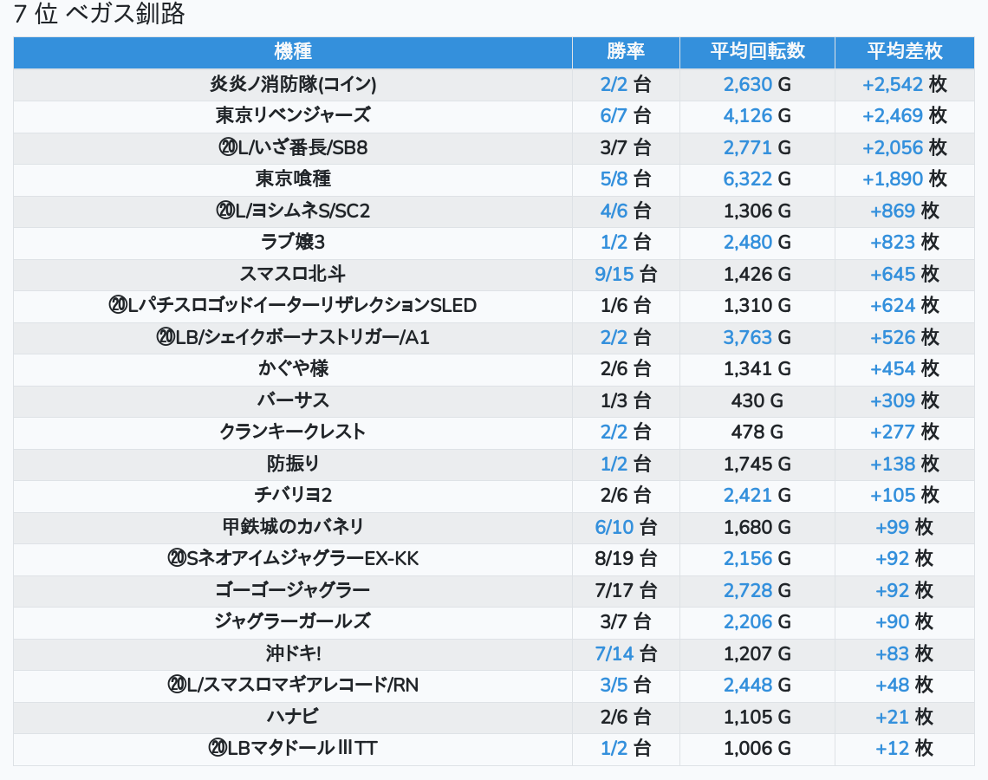Click the 勝率 column header
Image resolution: width=988 pixels, height=780 pixels.
tap(626, 52)
